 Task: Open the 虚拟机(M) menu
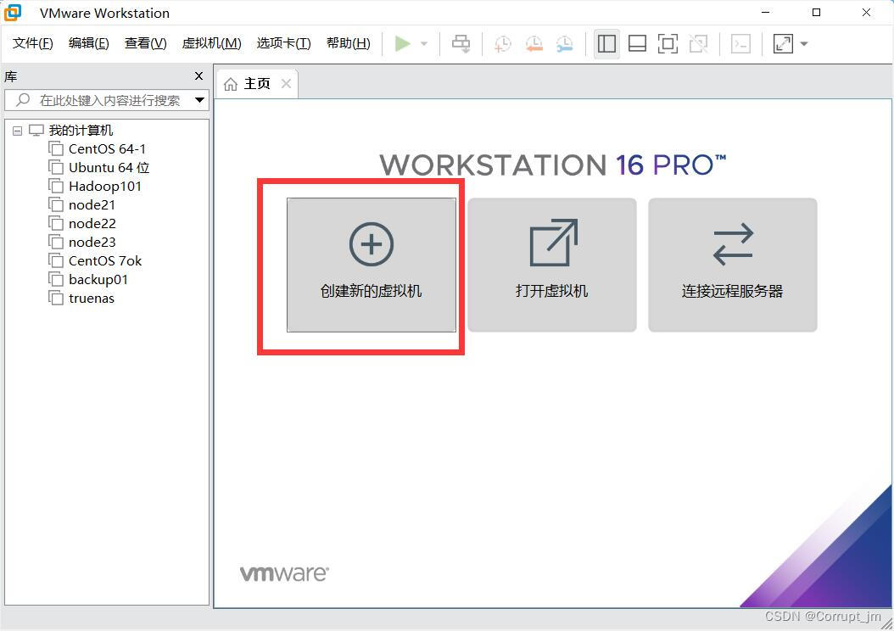pos(211,43)
